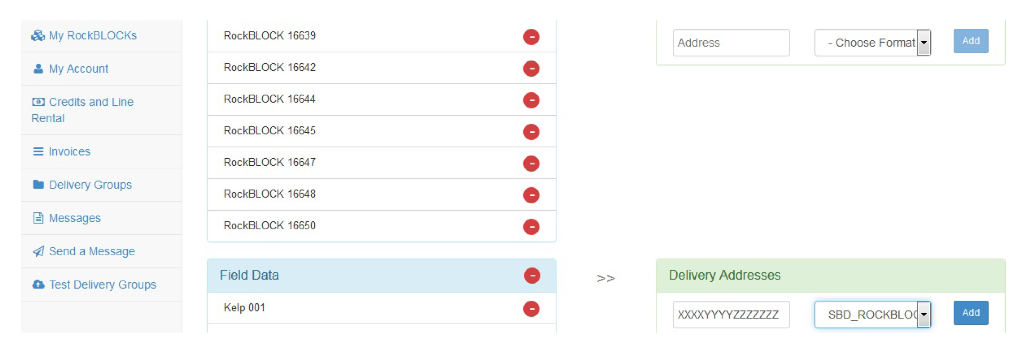The image size is (1022, 352).
Task: Click the Add button under Delivery Addresses
Action: tap(970, 313)
